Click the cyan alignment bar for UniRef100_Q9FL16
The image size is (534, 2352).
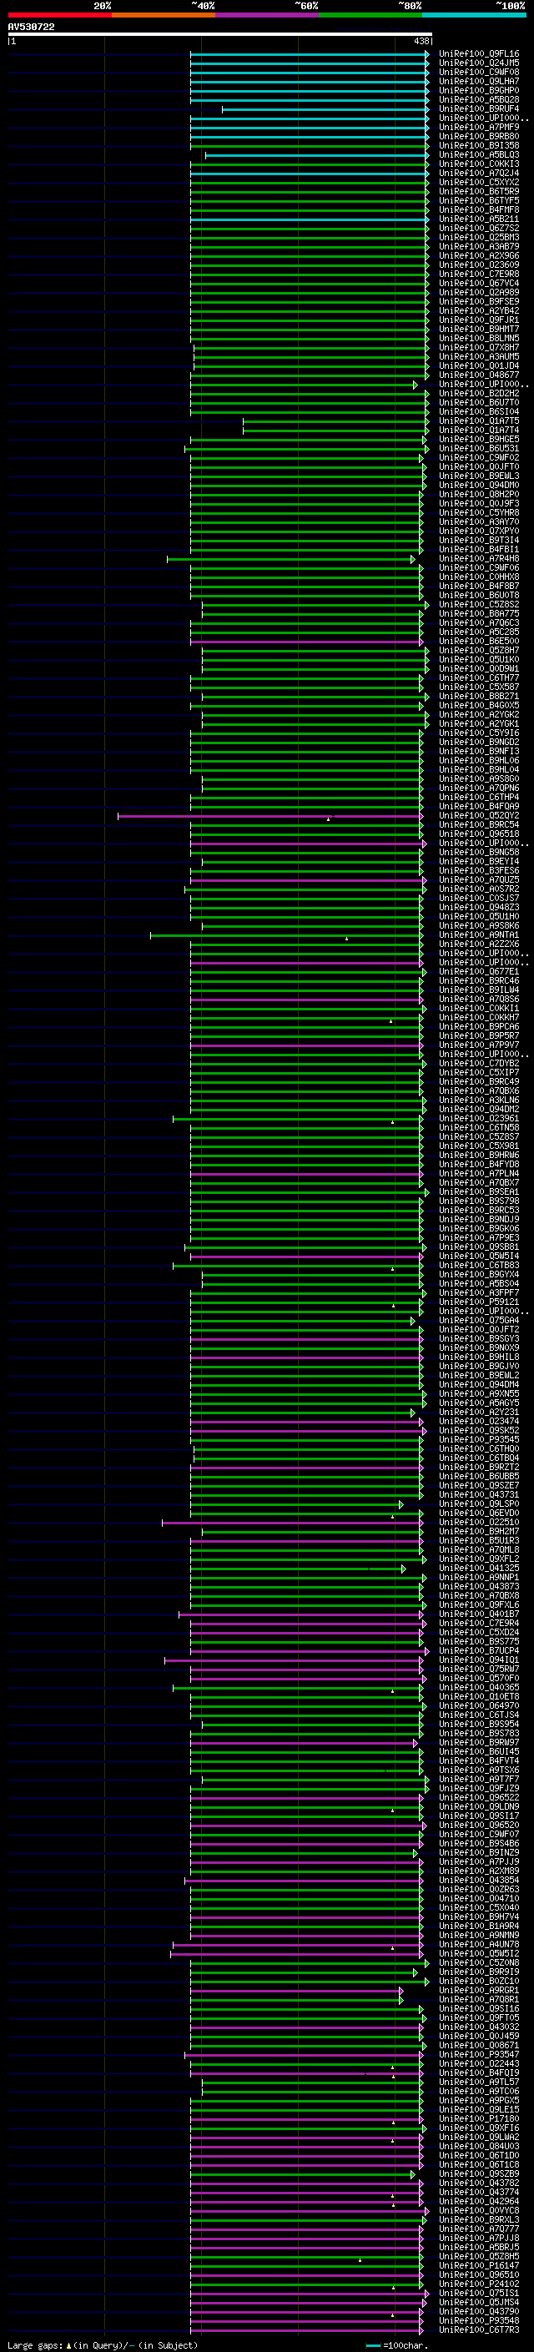click(310, 54)
